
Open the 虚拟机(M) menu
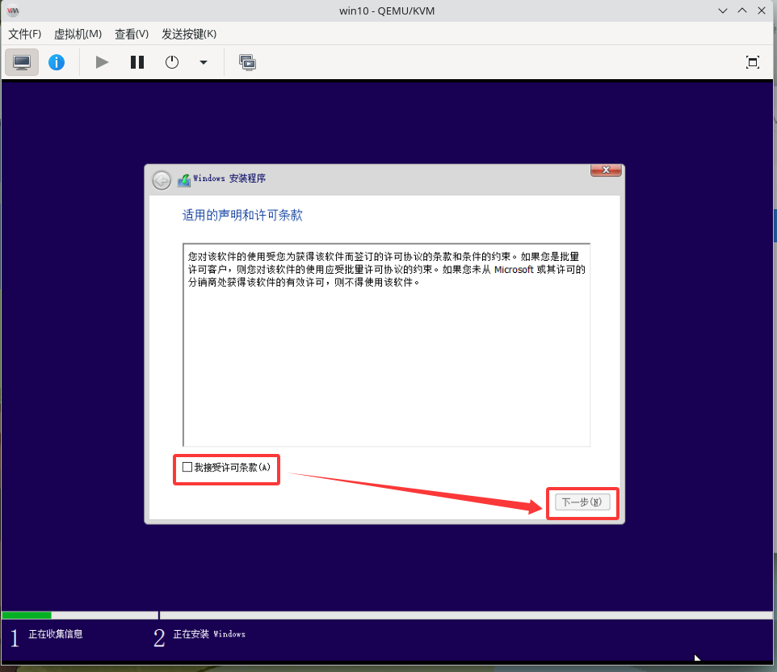coord(78,34)
